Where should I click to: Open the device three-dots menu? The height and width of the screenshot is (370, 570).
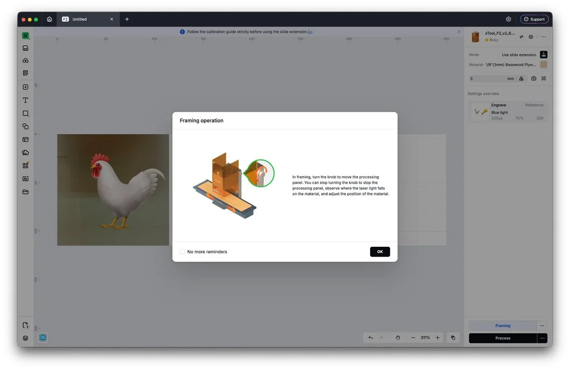(544, 37)
